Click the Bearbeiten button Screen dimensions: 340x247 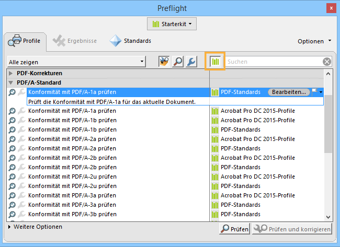pos(288,92)
